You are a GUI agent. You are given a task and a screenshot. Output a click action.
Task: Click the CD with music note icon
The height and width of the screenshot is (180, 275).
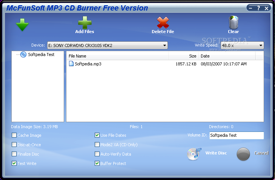pyautogui.click(x=194, y=154)
